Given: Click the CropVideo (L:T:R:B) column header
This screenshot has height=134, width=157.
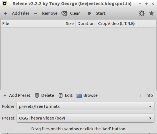Looking at the screenshot, I should [117, 24].
